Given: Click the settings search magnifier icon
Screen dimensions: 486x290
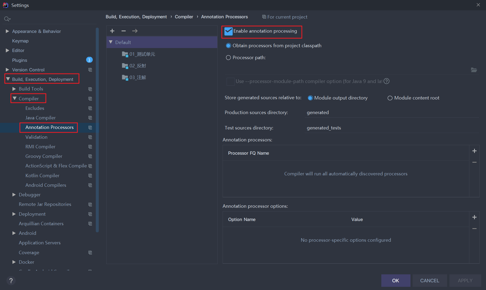Looking at the screenshot, I should [x=7, y=19].
